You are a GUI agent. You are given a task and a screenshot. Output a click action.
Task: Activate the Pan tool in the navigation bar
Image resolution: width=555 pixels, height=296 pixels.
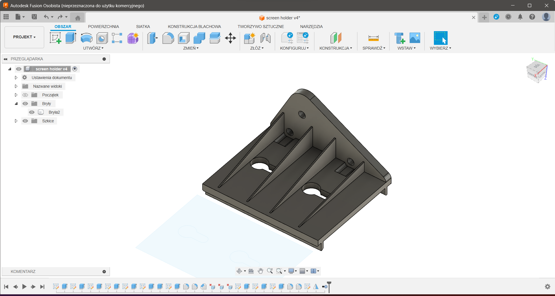click(260, 271)
